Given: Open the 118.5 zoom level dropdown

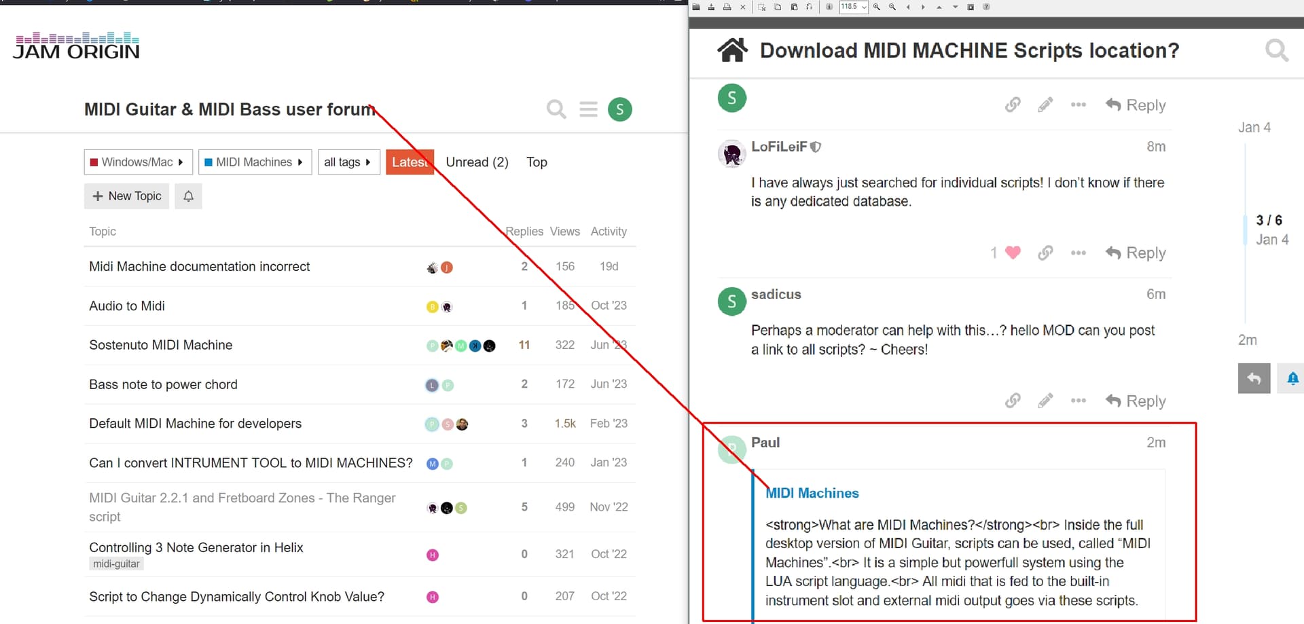Looking at the screenshot, I should [x=854, y=7].
